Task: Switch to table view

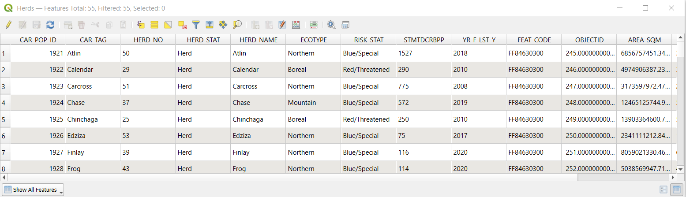Action: [x=676, y=190]
